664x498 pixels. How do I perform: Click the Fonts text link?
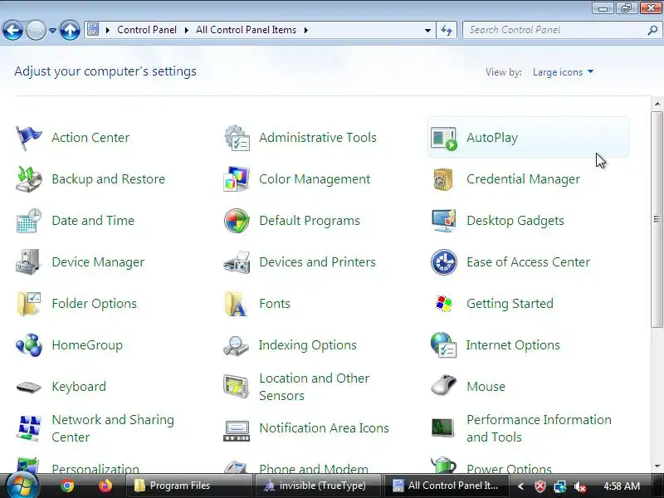pos(275,304)
